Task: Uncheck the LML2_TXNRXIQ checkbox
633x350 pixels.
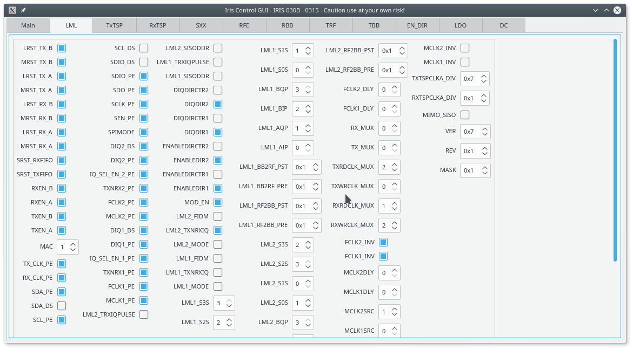Action: click(218, 230)
